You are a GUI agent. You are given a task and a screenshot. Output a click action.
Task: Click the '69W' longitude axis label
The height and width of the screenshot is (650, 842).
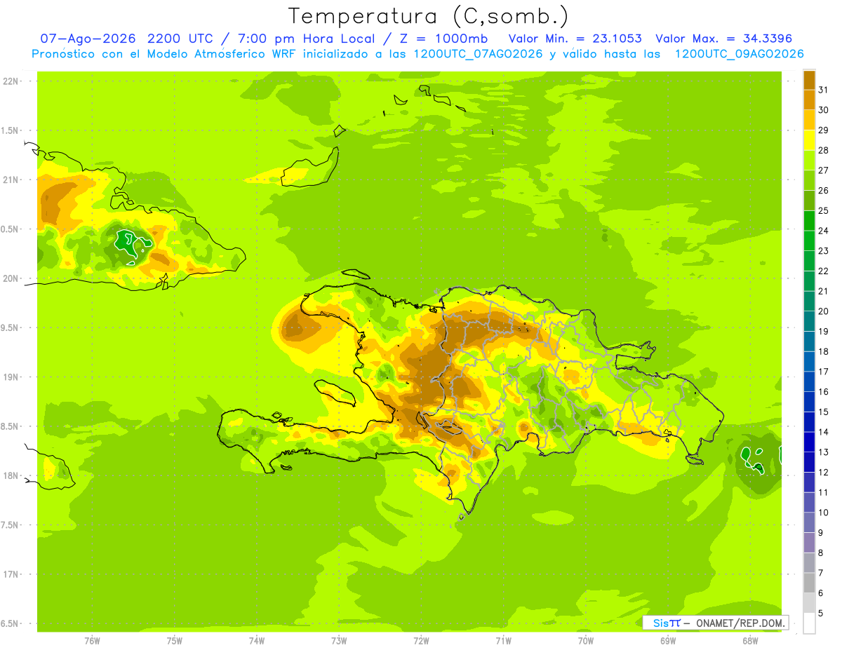[668, 641]
